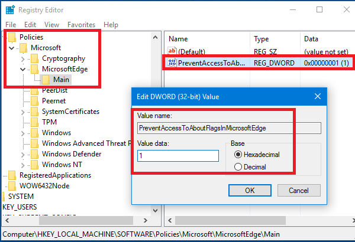Click the tree pane scroll down arrow
355x242 pixels.
coord(155,210)
